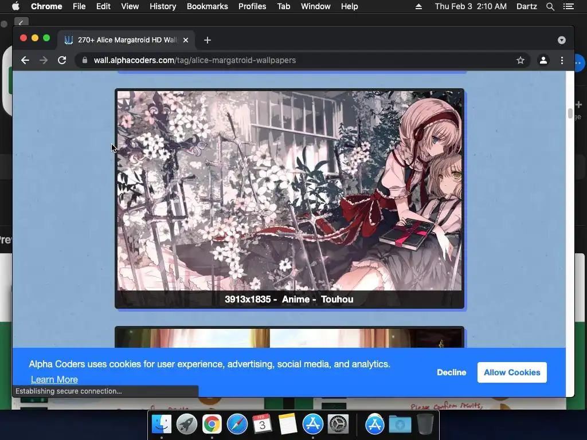Reload the current page
587x440 pixels.
pos(62,60)
